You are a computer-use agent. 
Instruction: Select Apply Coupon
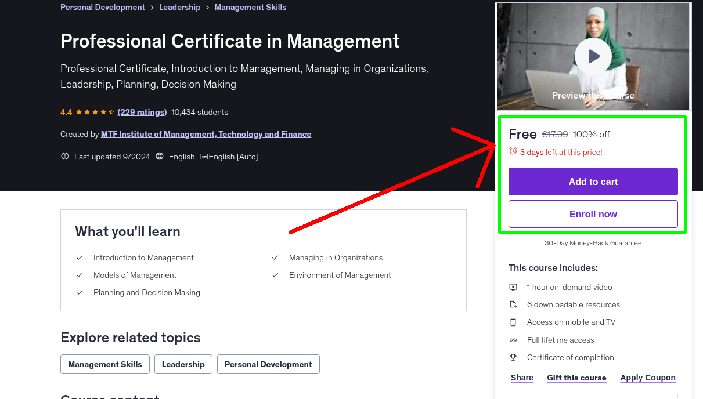(648, 378)
